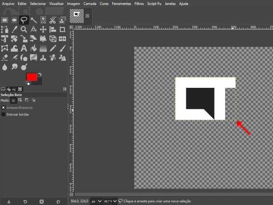Open the Cores menu
Image resolution: width=273 pixels, height=205 pixels.
104,4
